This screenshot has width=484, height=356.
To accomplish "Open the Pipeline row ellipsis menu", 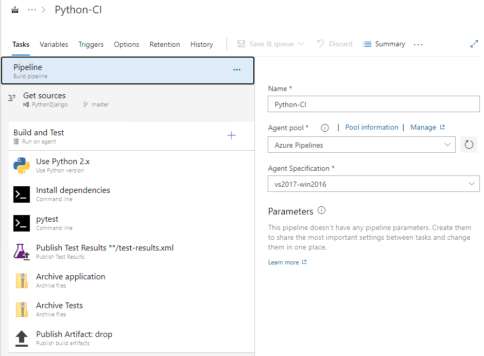I will (x=237, y=70).
